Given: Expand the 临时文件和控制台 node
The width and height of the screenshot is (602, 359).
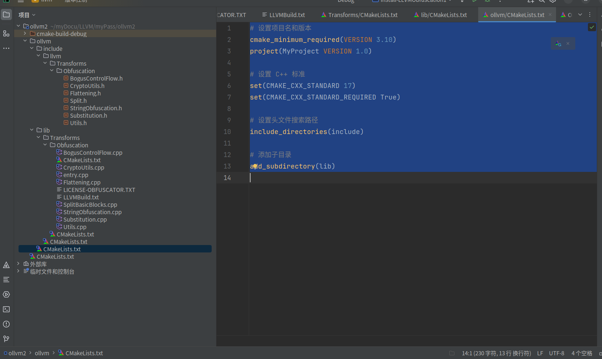Looking at the screenshot, I should coord(18,271).
